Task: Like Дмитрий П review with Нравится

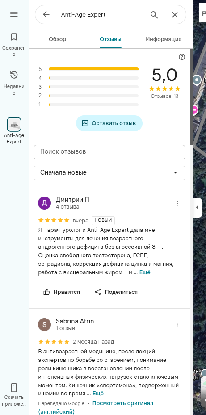Action: 61,292
